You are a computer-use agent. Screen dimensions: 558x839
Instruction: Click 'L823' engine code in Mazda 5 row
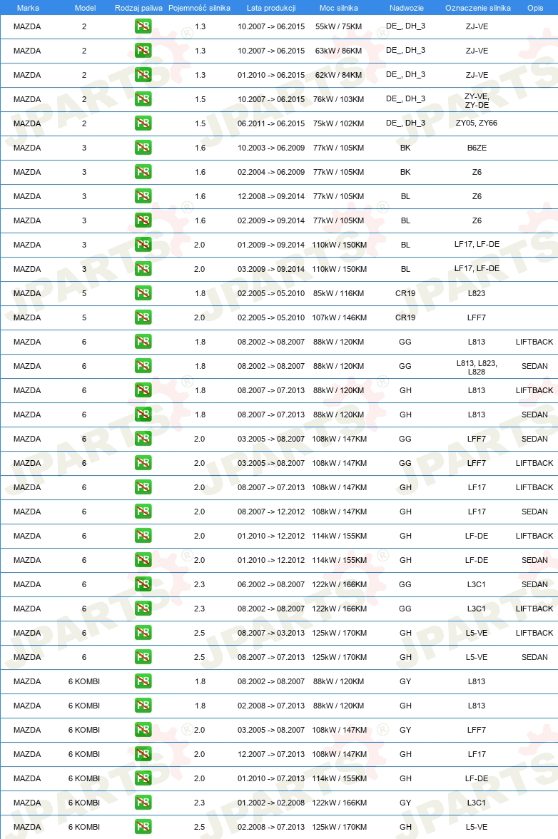[477, 293]
